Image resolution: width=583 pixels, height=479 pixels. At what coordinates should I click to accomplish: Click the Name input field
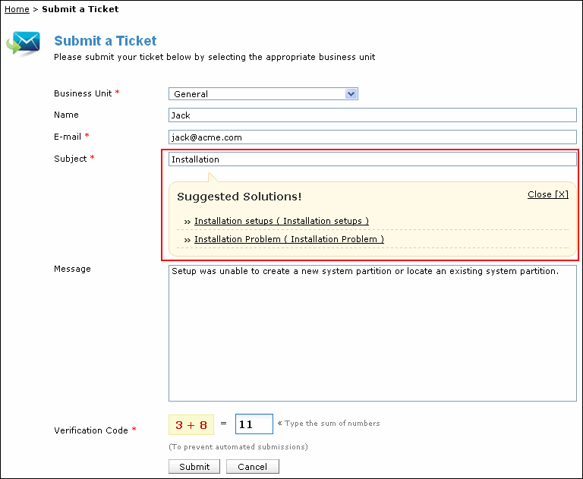[372, 115]
